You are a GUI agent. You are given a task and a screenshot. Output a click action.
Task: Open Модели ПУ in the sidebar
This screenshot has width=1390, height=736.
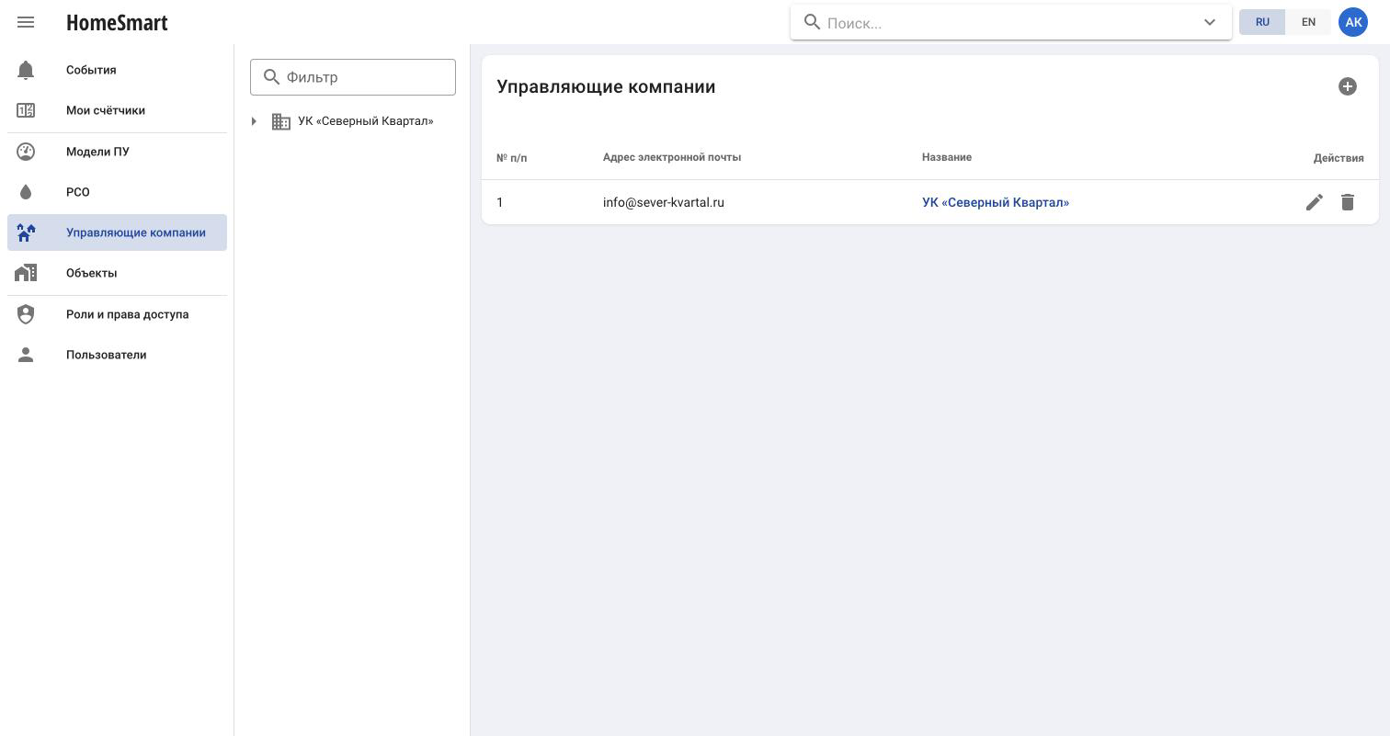point(117,152)
